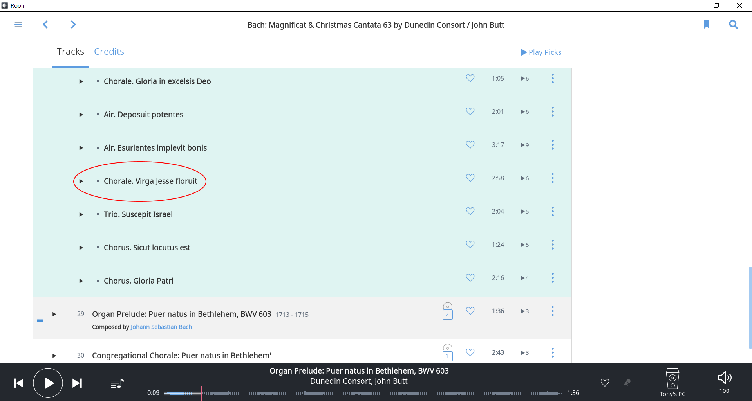This screenshot has height=401, width=752.
Task: Show performance badge for Congregational Chorale
Action: 448,353
